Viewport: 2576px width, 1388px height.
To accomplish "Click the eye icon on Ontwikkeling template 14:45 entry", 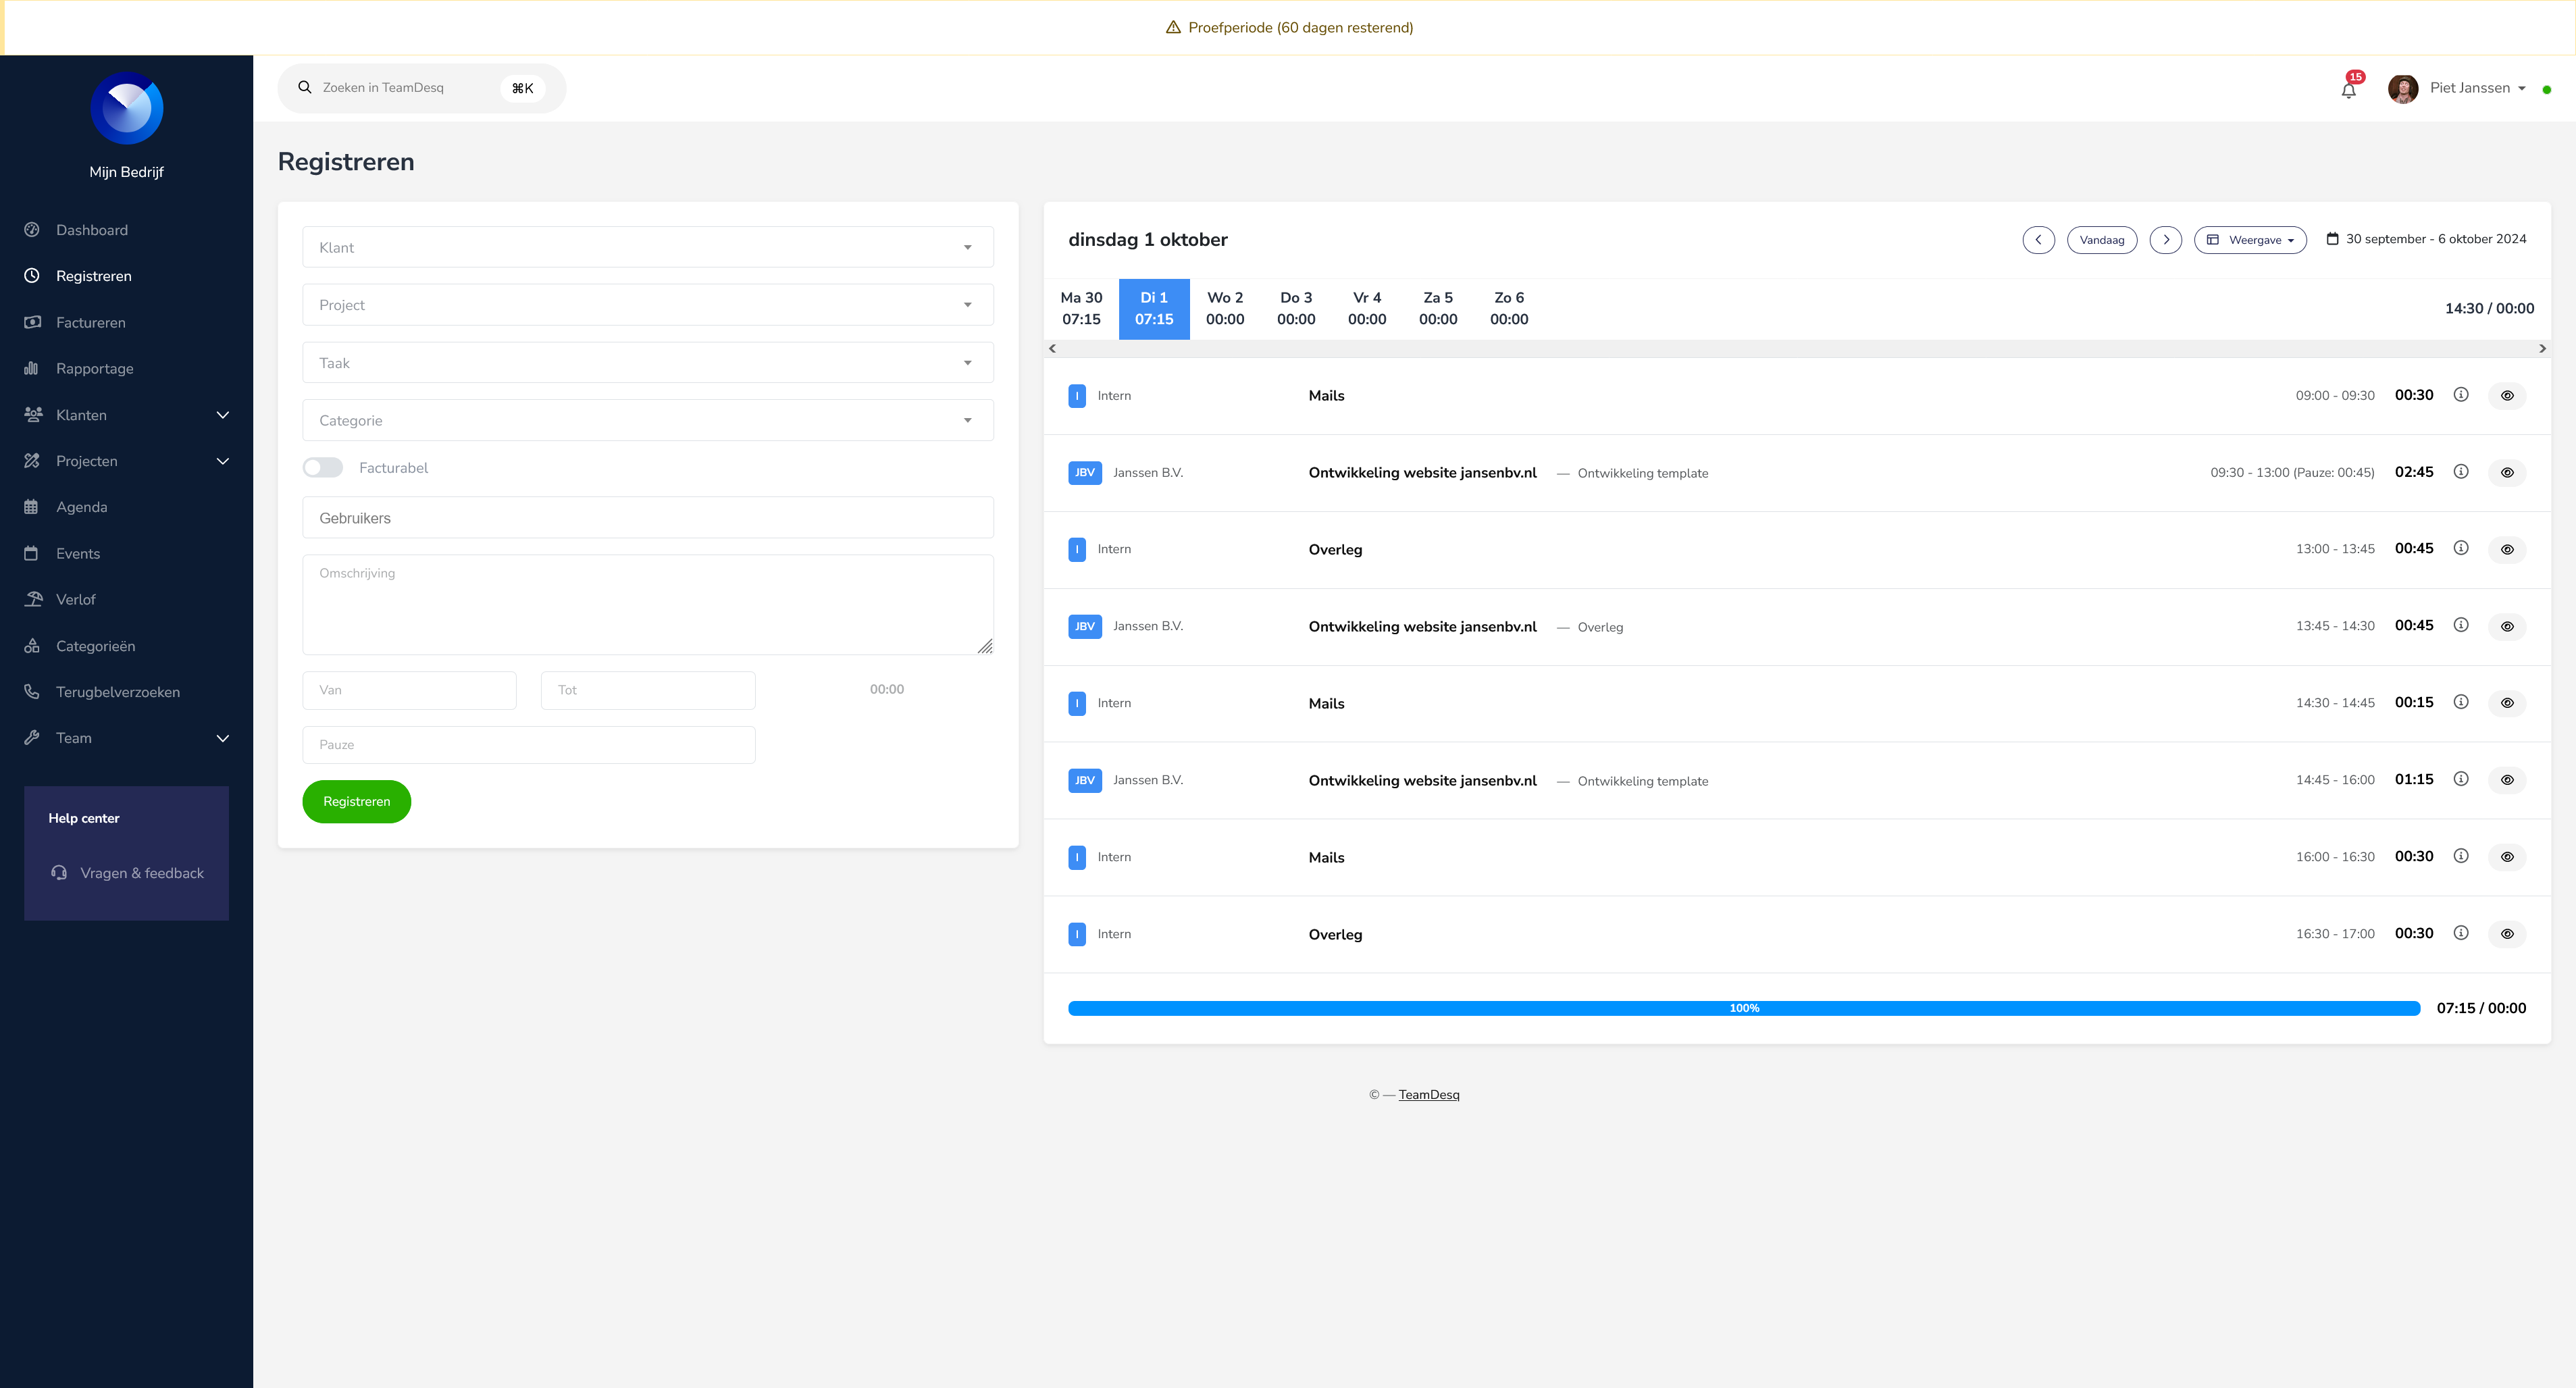I will point(2506,779).
